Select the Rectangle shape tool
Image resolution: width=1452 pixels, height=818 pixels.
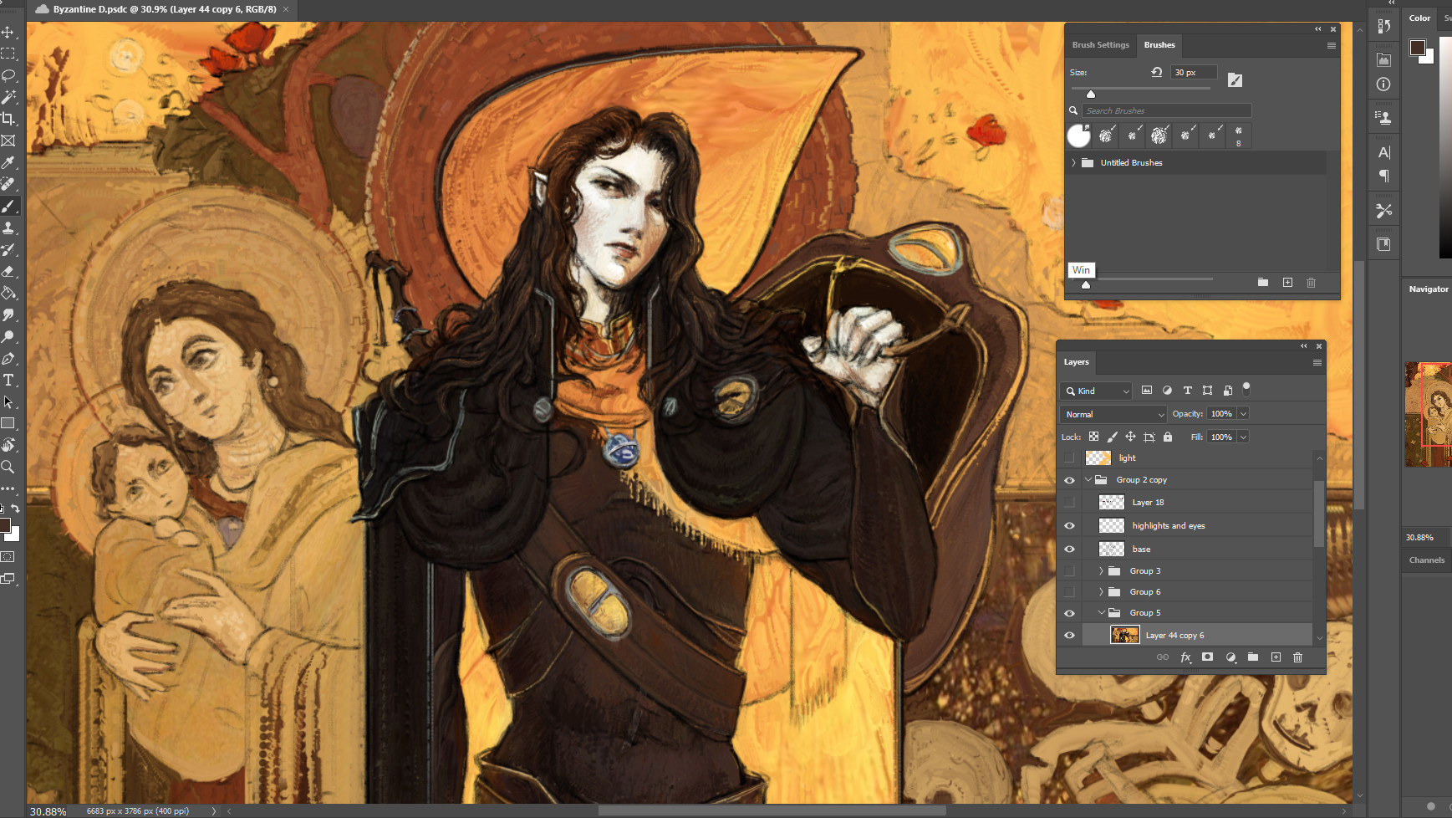coord(8,423)
